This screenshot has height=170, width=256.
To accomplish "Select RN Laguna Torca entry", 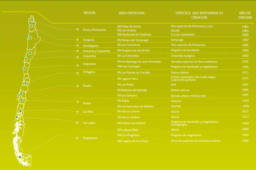I will click(128, 79).
